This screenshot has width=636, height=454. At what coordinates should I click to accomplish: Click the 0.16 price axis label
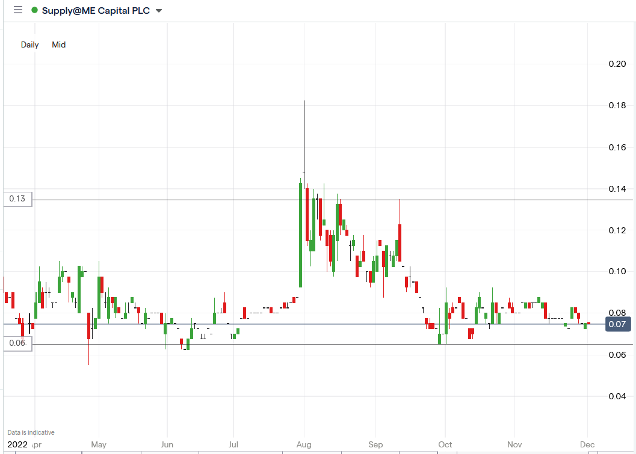617,147
